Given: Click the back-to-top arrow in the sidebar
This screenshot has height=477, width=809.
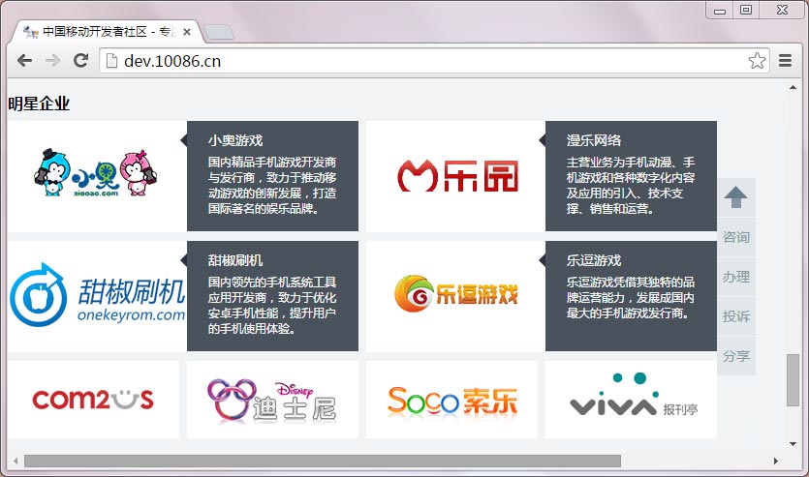Looking at the screenshot, I should click(x=736, y=197).
